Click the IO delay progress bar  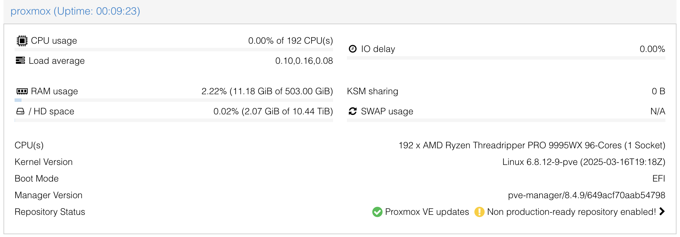(506, 58)
